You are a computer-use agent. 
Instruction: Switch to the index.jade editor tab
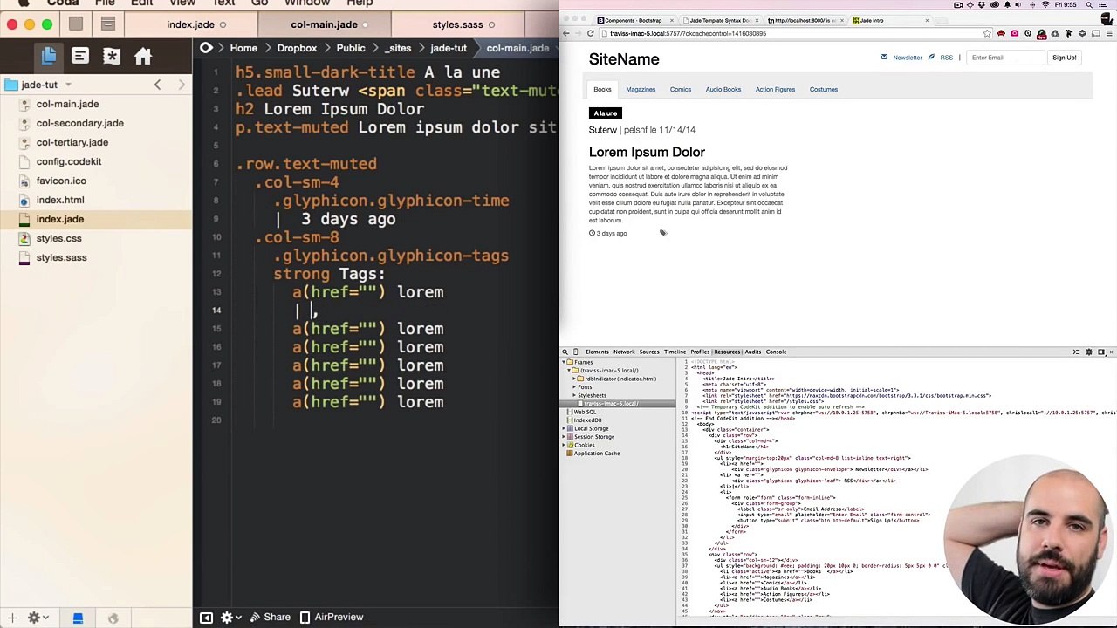coord(191,24)
